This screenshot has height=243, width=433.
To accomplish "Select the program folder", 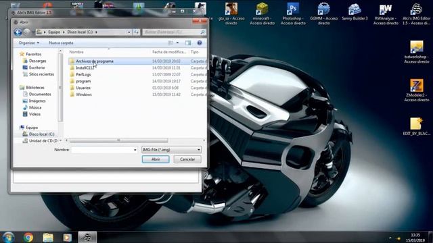I will pos(83,81).
